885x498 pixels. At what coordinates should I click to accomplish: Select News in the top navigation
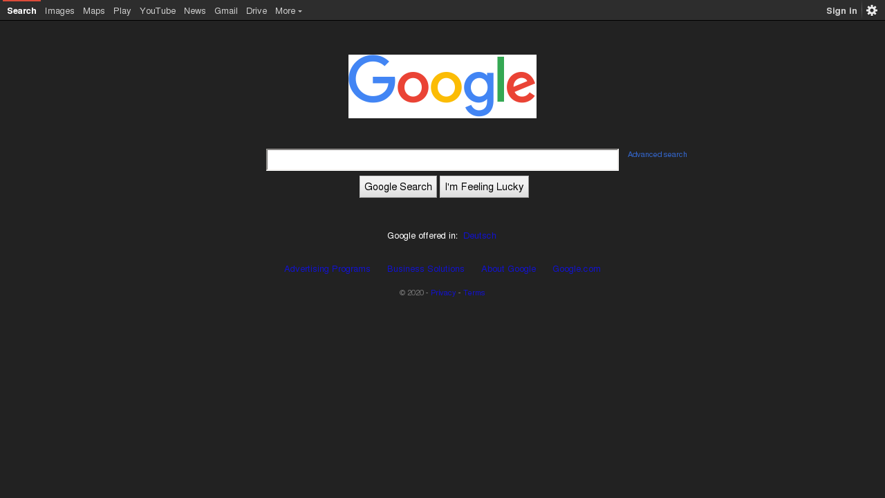(x=195, y=10)
